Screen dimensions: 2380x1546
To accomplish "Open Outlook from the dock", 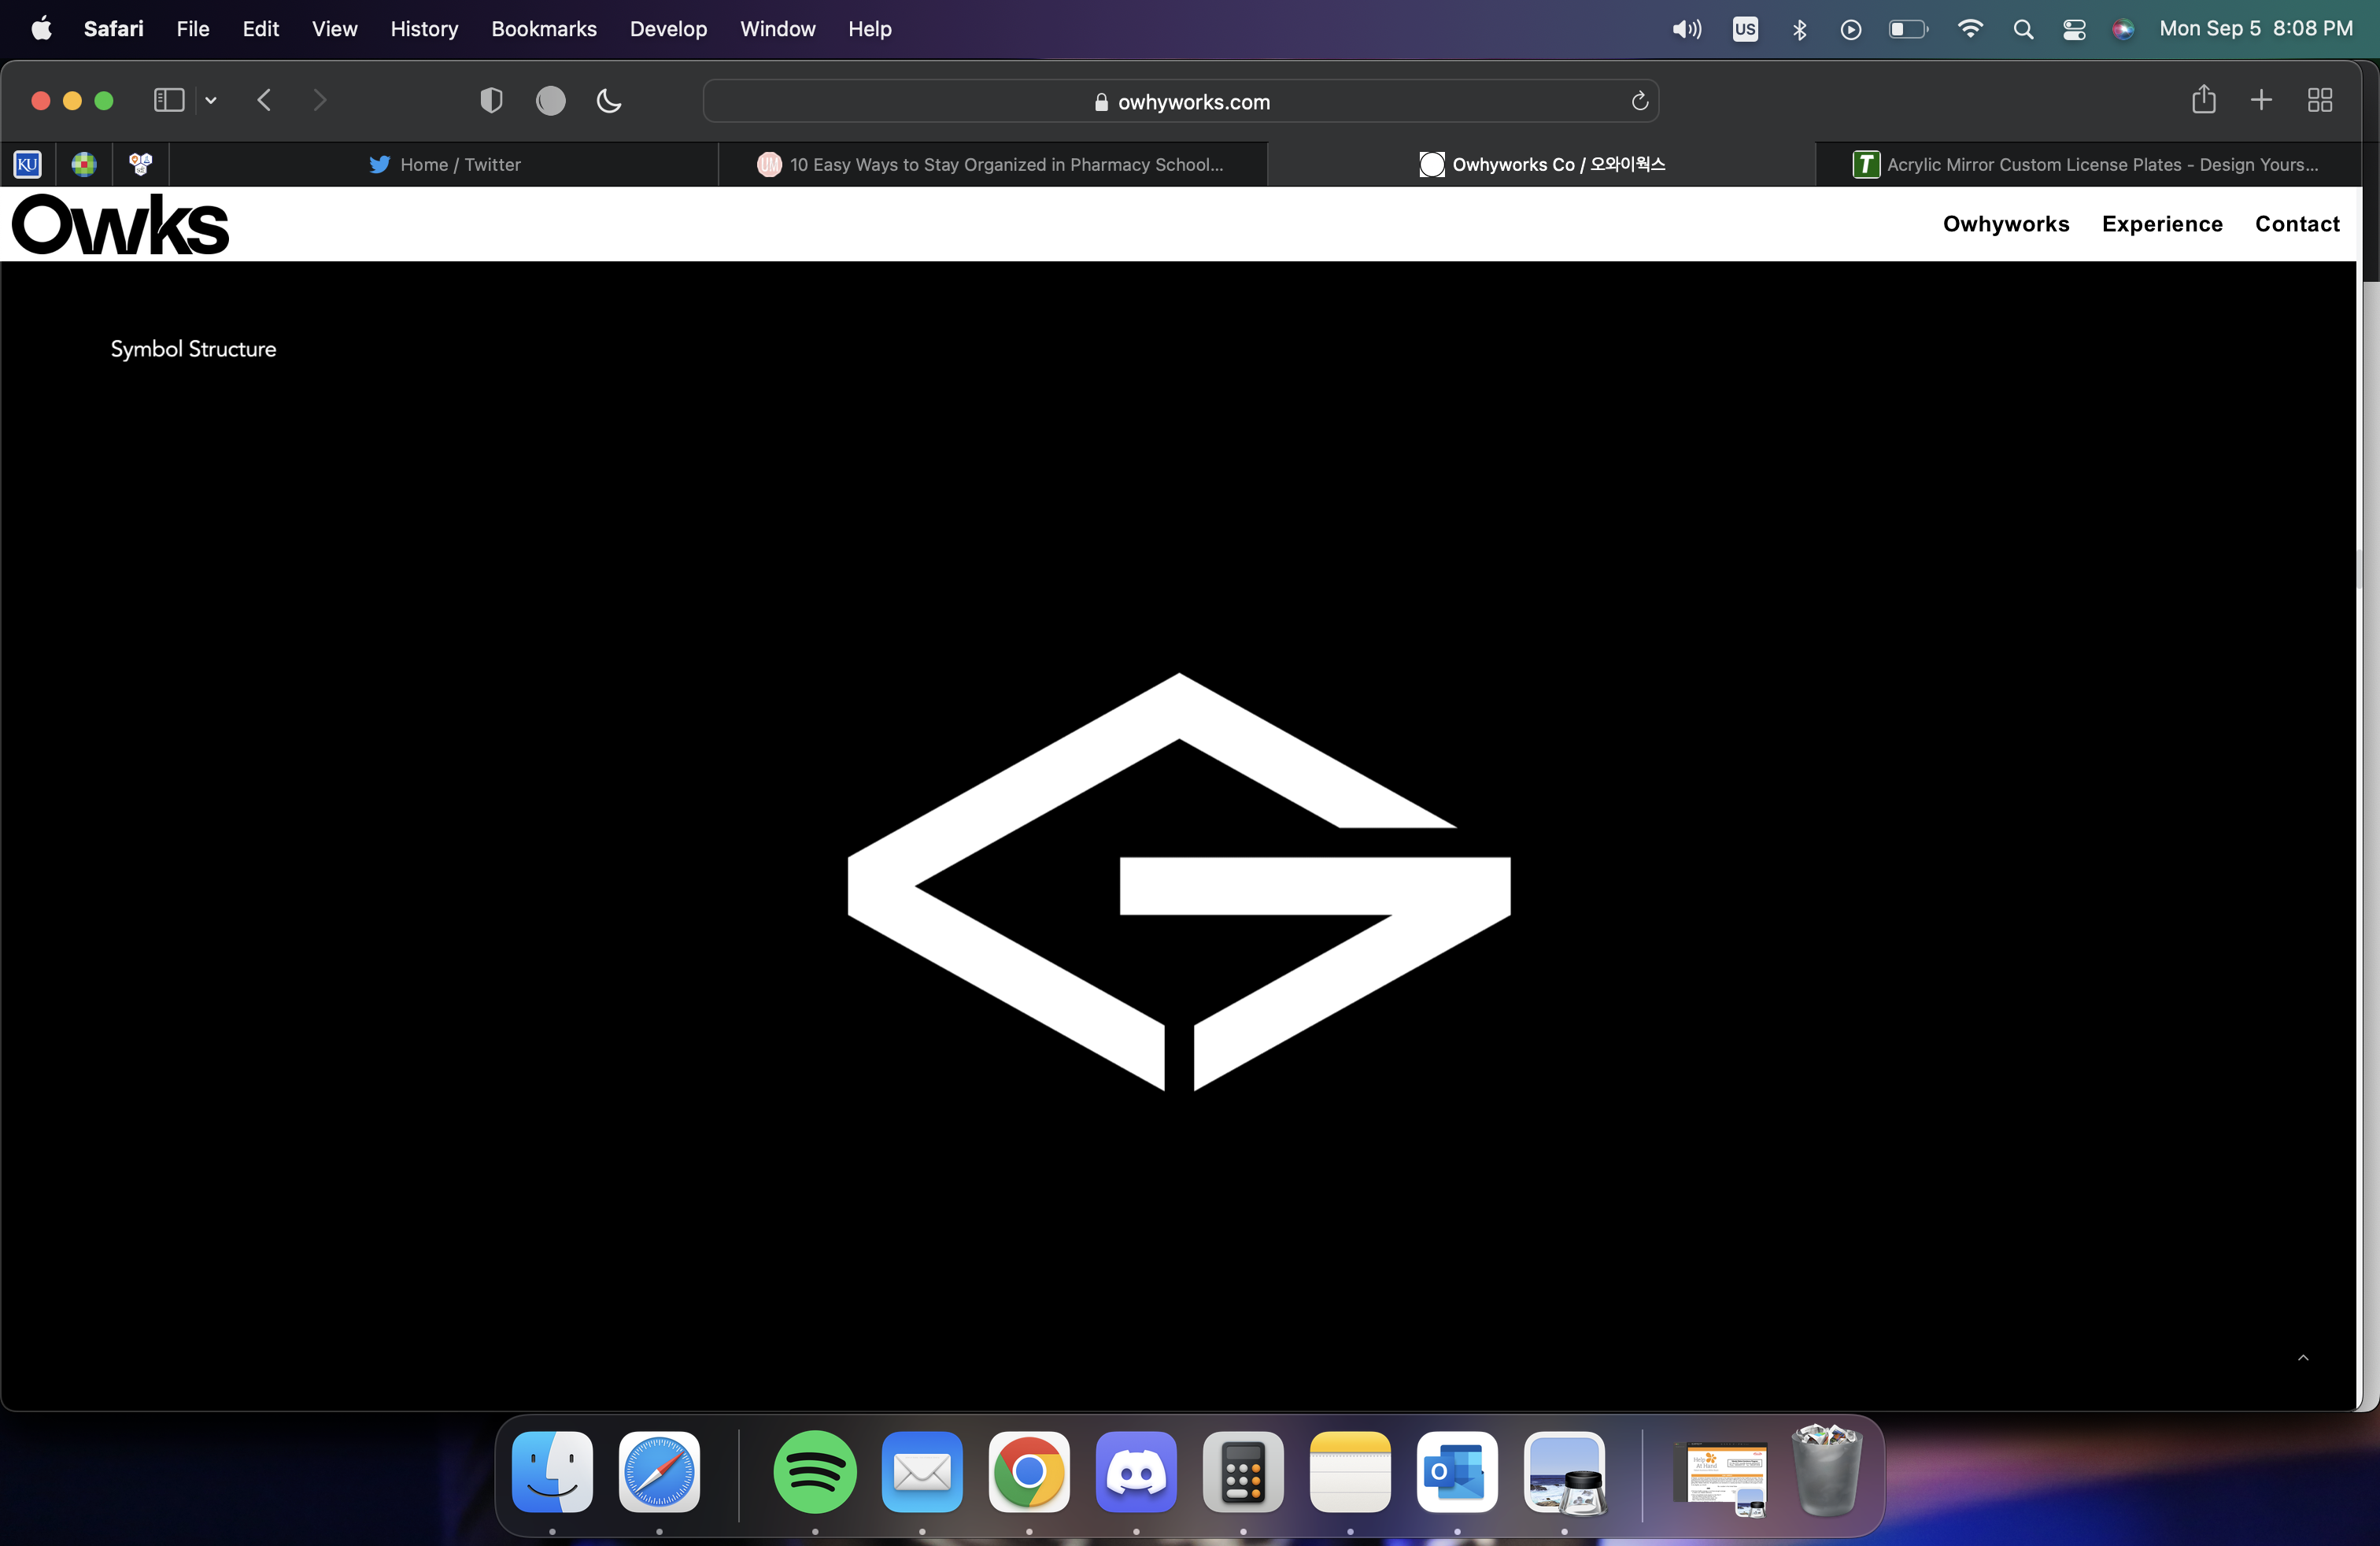I will (x=1457, y=1472).
